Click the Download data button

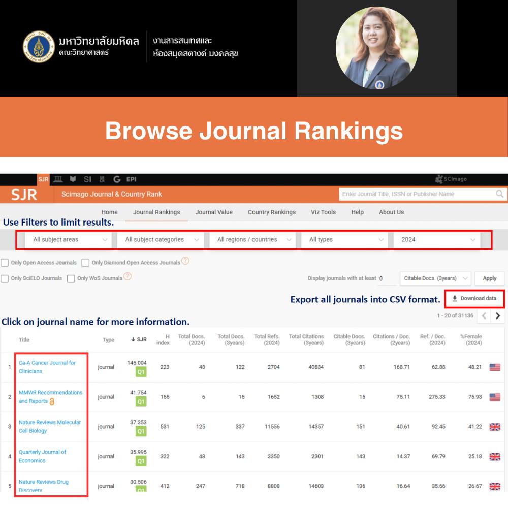coord(474,299)
